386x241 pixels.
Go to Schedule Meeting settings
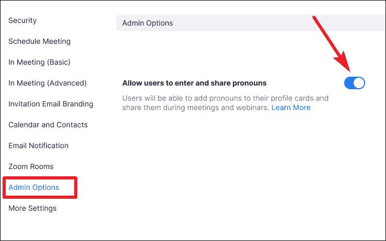39,41
